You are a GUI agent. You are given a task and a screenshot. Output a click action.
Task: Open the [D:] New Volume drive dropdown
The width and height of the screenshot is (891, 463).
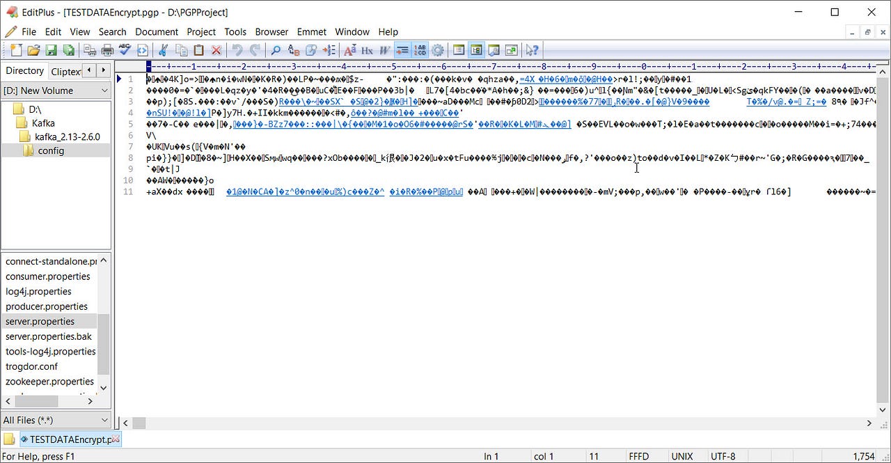pos(56,91)
